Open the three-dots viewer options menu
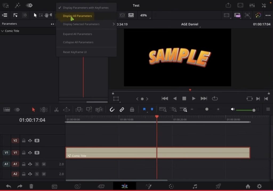 (x=268, y=15)
